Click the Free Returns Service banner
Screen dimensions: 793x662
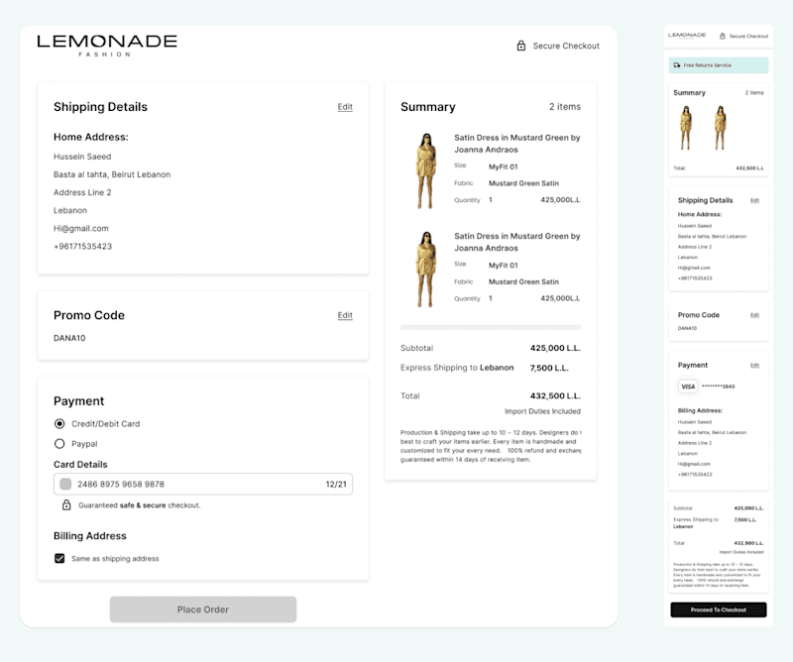coord(718,65)
